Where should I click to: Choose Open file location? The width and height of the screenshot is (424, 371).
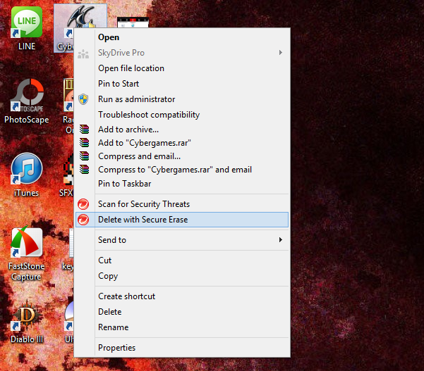point(182,68)
